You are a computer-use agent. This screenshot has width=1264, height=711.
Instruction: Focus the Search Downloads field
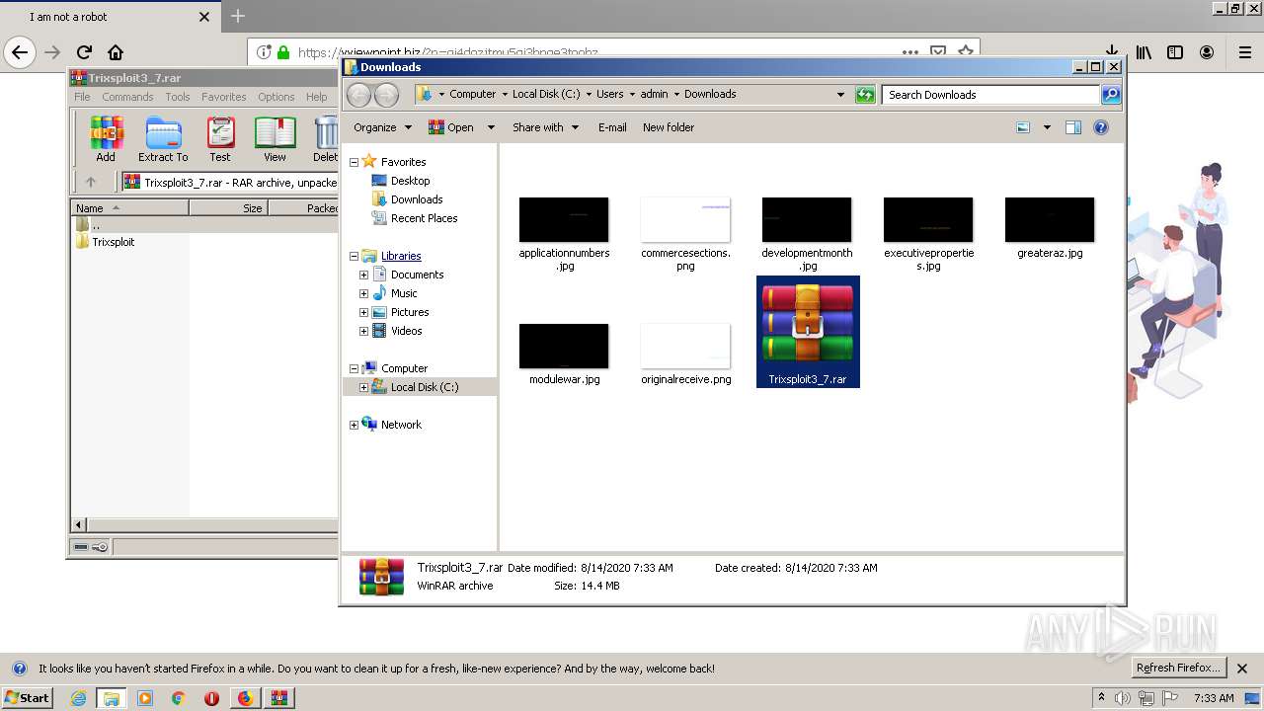990,95
